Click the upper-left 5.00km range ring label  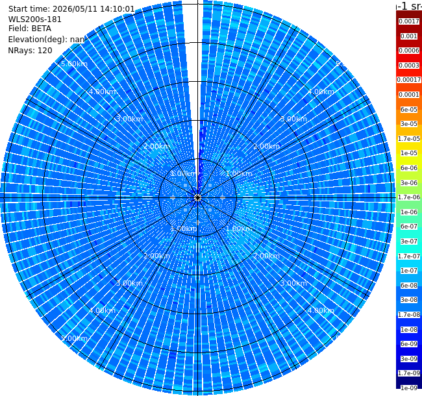coord(74,64)
